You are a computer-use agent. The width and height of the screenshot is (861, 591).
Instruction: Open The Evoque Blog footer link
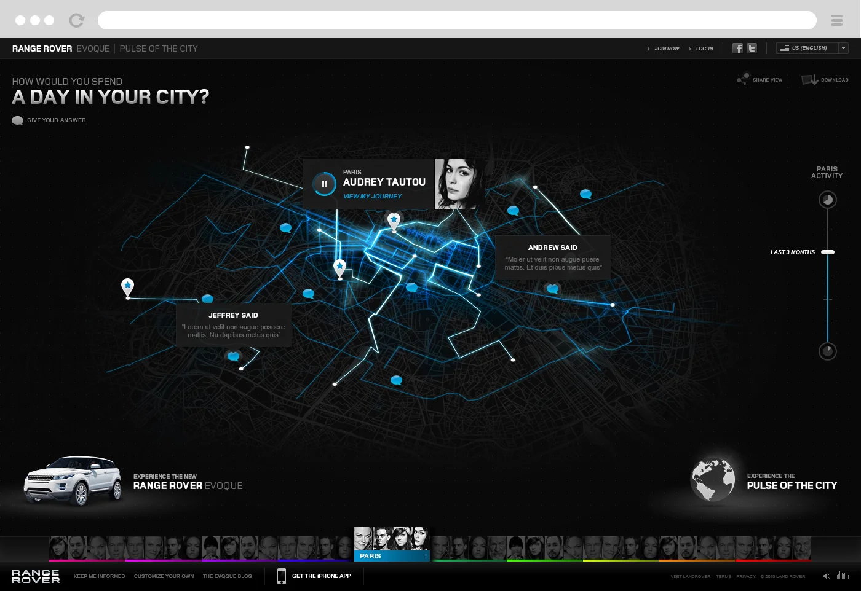pos(228,576)
